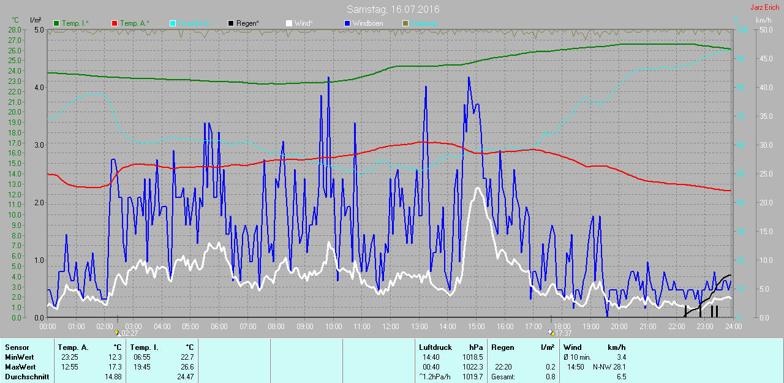Click the red Temp. A. legend swatch

tap(114, 23)
